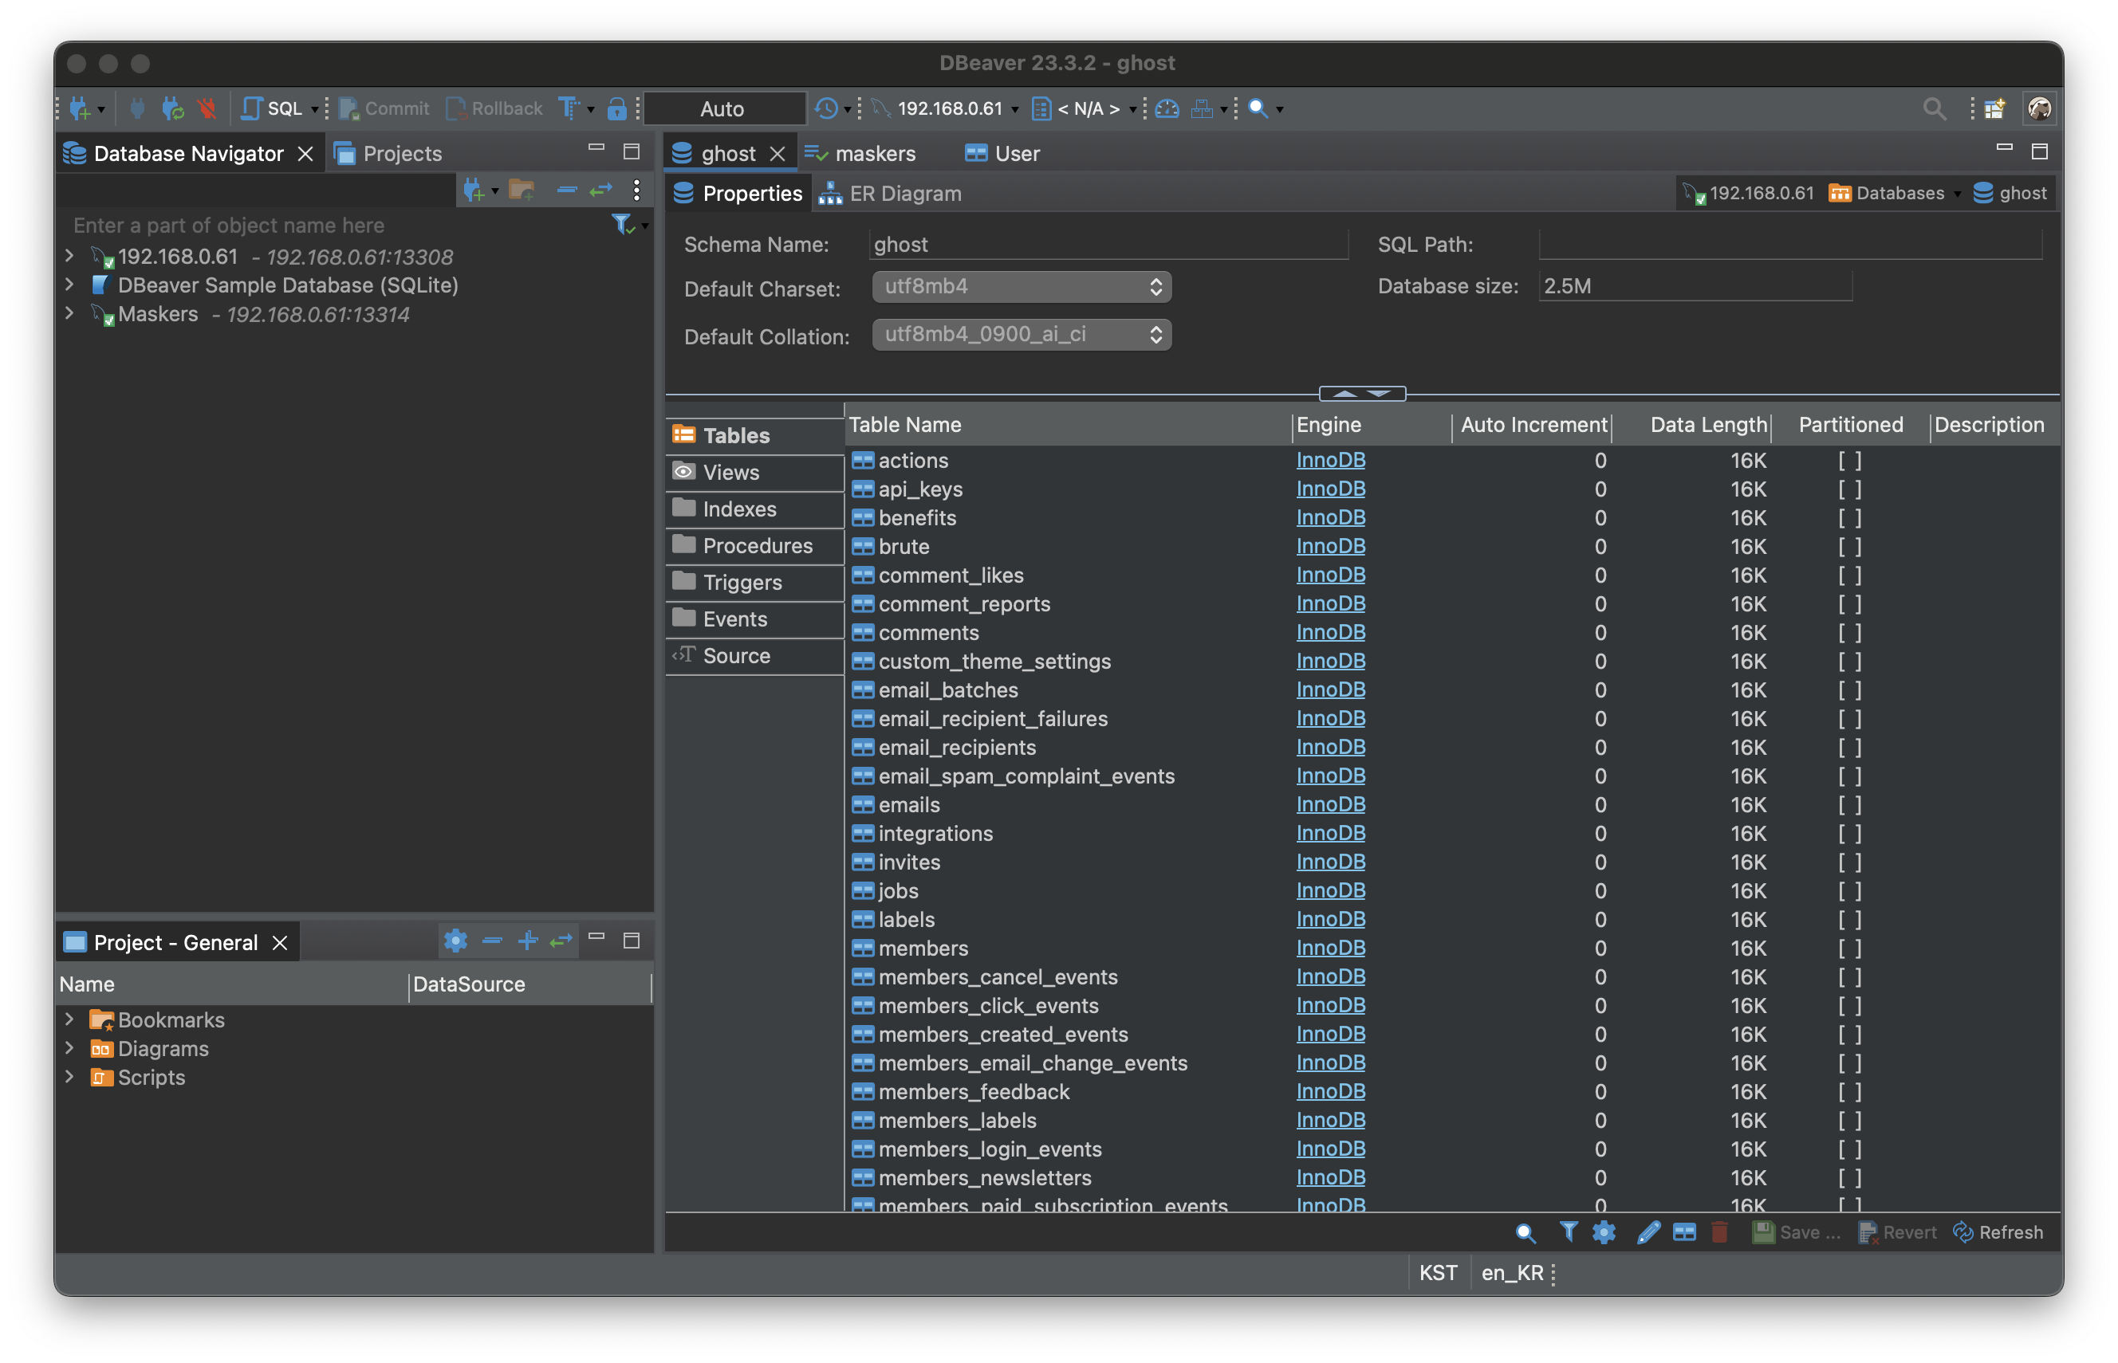Click the New Database Connection plug icon
Screen dimensions: 2118x1363
pyautogui.click(x=81, y=109)
